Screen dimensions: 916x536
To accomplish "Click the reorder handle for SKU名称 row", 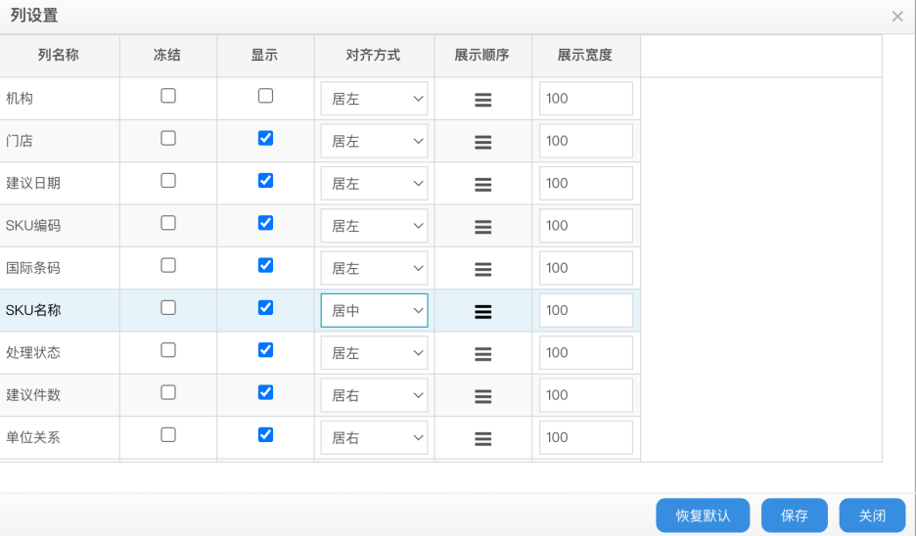I will point(482,312).
